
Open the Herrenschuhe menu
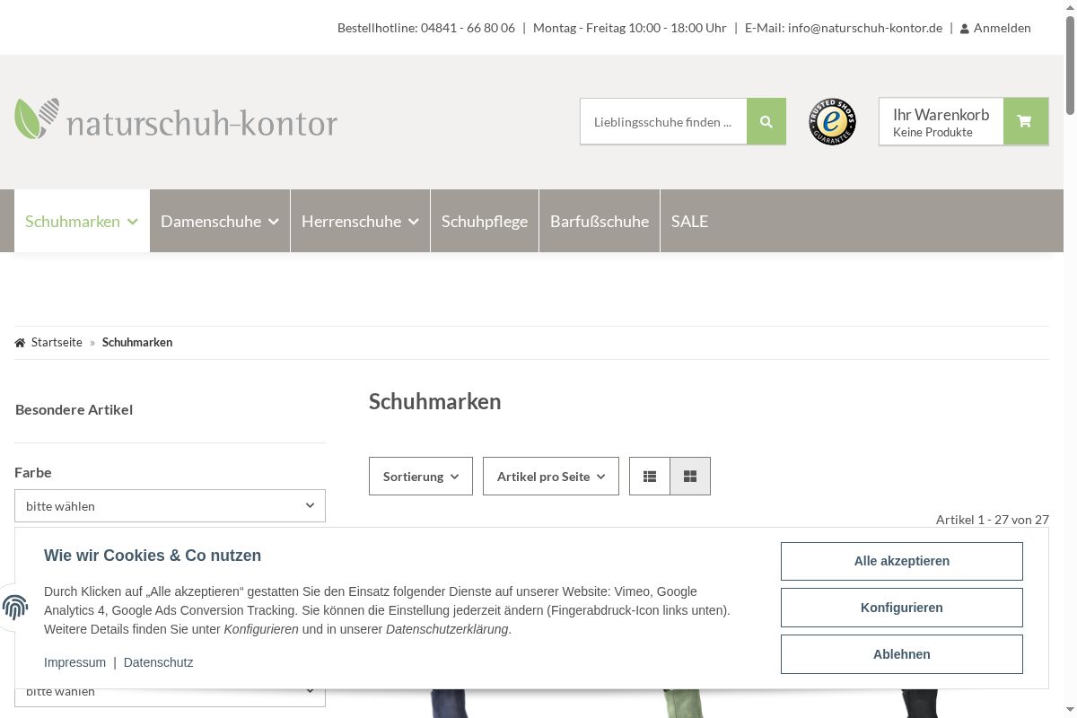360,222
